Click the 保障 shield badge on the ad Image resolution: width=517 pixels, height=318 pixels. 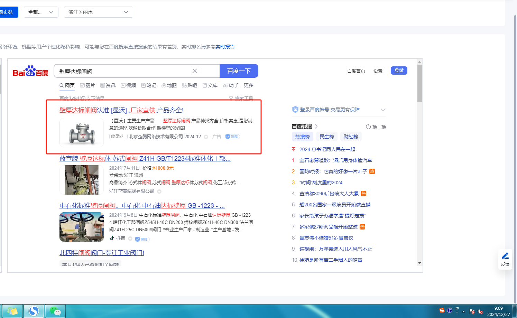click(x=232, y=137)
